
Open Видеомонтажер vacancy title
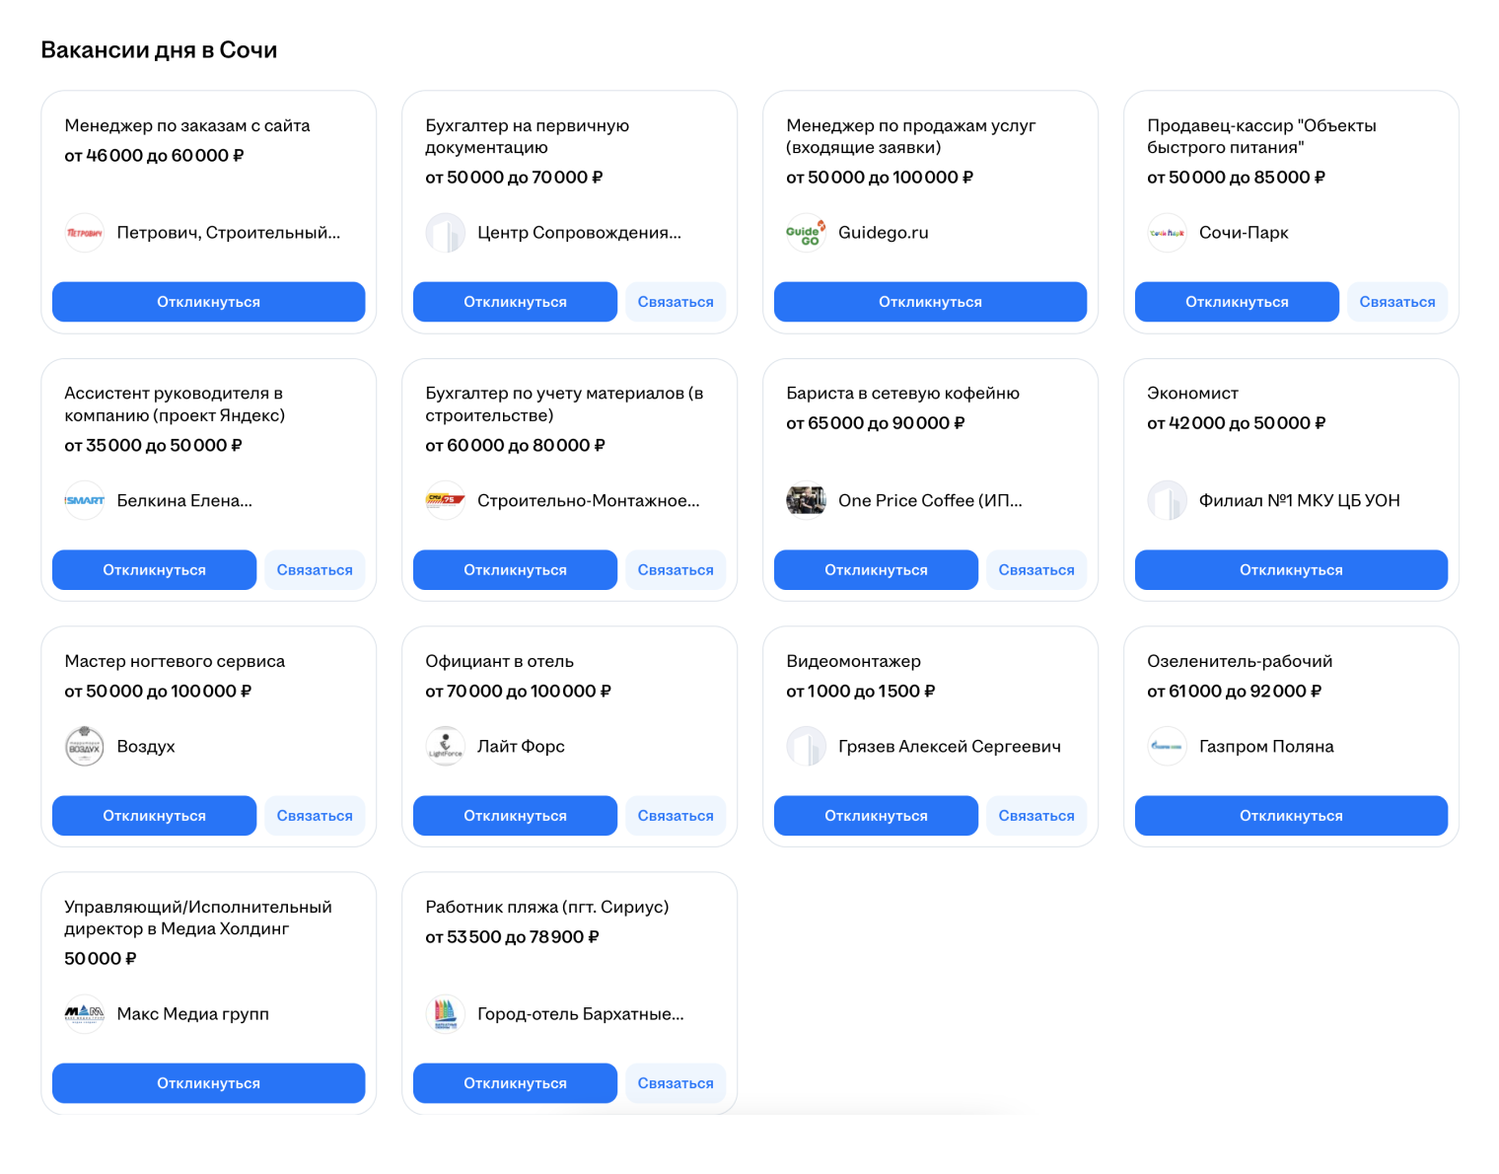853,661
